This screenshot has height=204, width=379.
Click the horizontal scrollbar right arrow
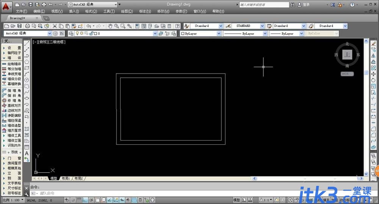[361, 178]
